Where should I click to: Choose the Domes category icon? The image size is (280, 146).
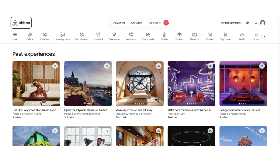(210, 34)
